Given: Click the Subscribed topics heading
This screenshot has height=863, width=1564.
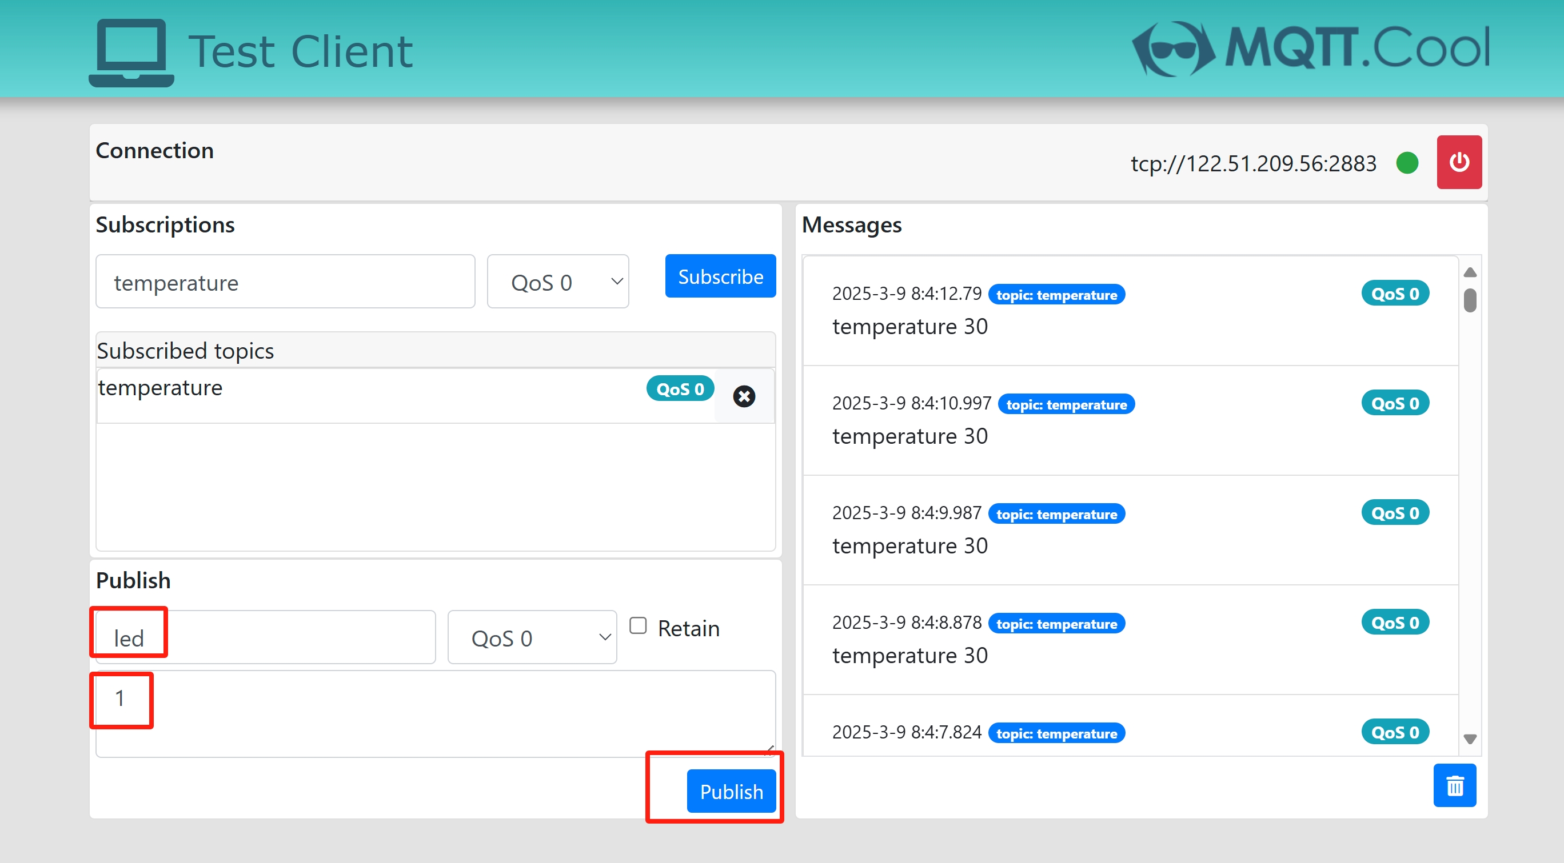Looking at the screenshot, I should [185, 351].
